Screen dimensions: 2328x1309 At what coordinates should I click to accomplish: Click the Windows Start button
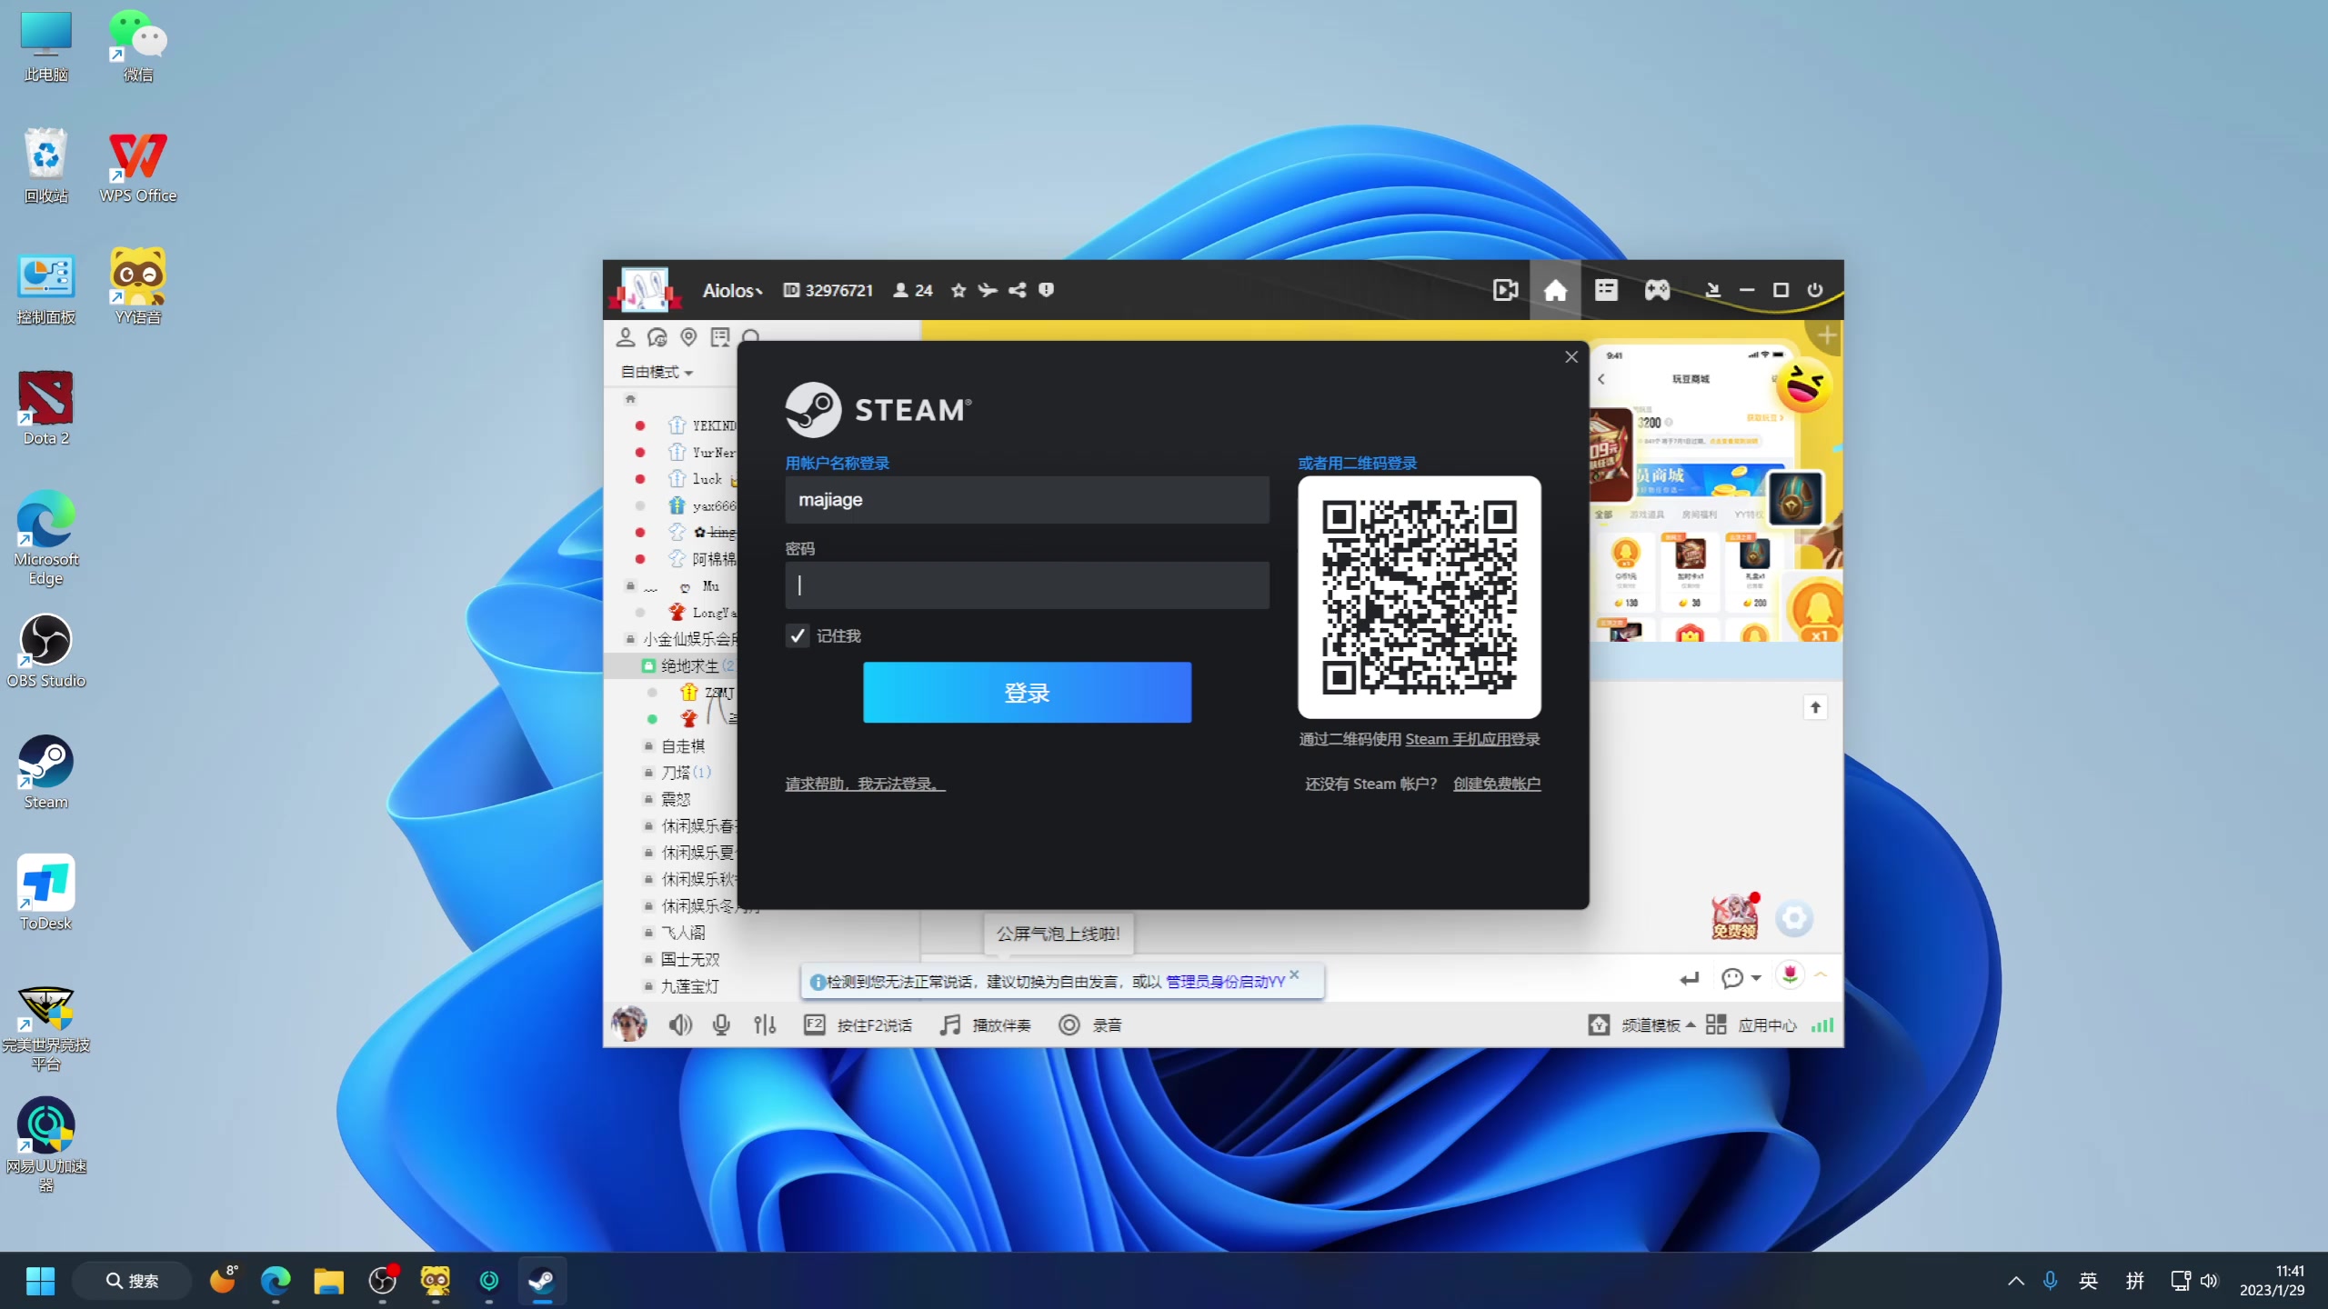pos(40,1281)
